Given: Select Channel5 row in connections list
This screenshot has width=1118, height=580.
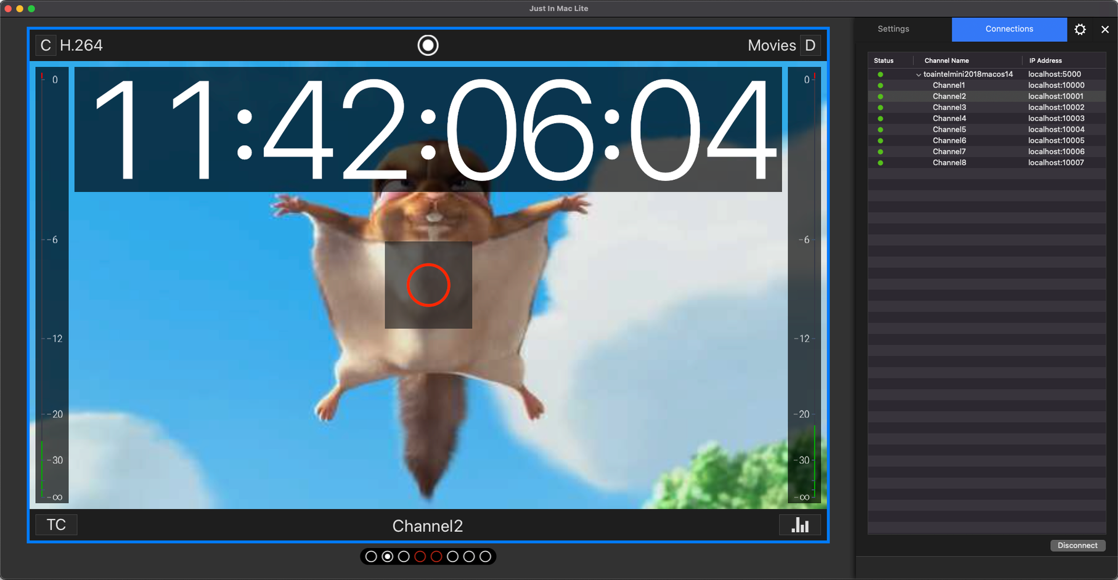Looking at the screenshot, I should (987, 129).
